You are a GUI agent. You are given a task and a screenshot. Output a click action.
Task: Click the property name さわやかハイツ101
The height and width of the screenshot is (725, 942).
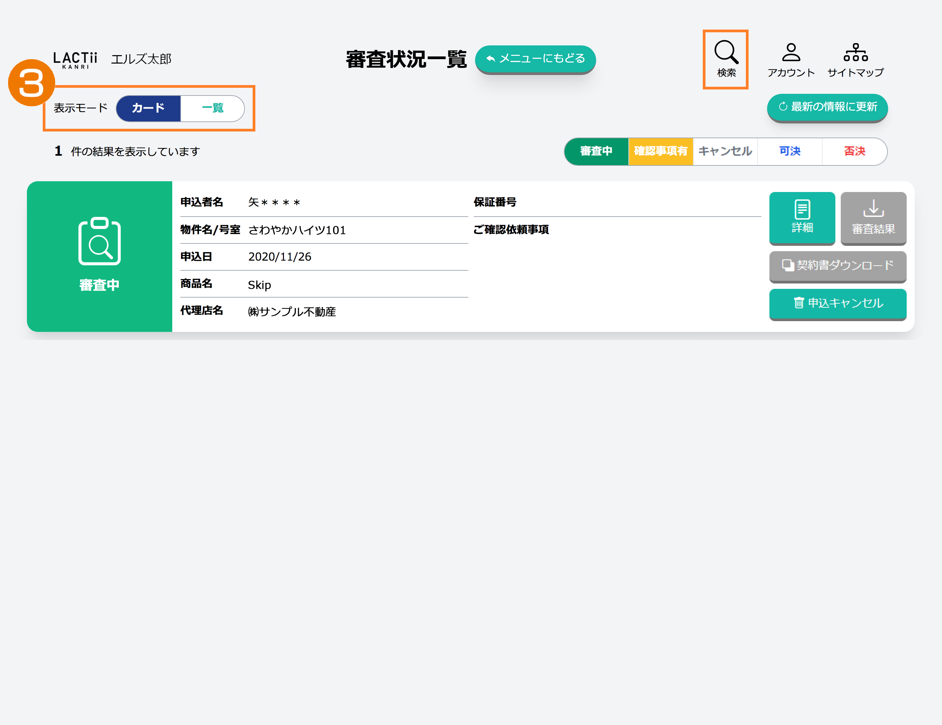point(297,230)
